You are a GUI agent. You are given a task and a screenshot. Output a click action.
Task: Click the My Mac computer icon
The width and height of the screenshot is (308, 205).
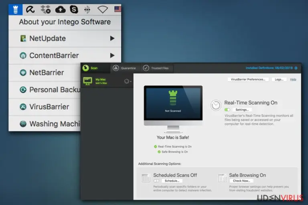87,81
